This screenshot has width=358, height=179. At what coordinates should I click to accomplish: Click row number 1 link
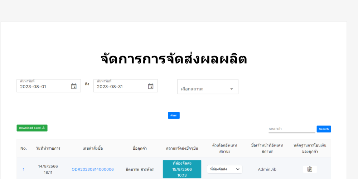(x=24, y=169)
